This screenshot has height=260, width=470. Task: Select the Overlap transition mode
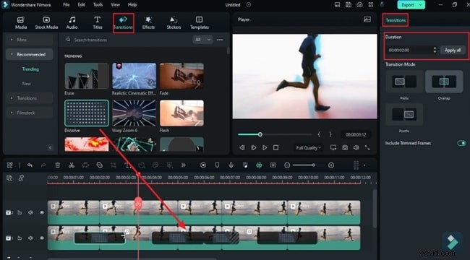(x=444, y=82)
